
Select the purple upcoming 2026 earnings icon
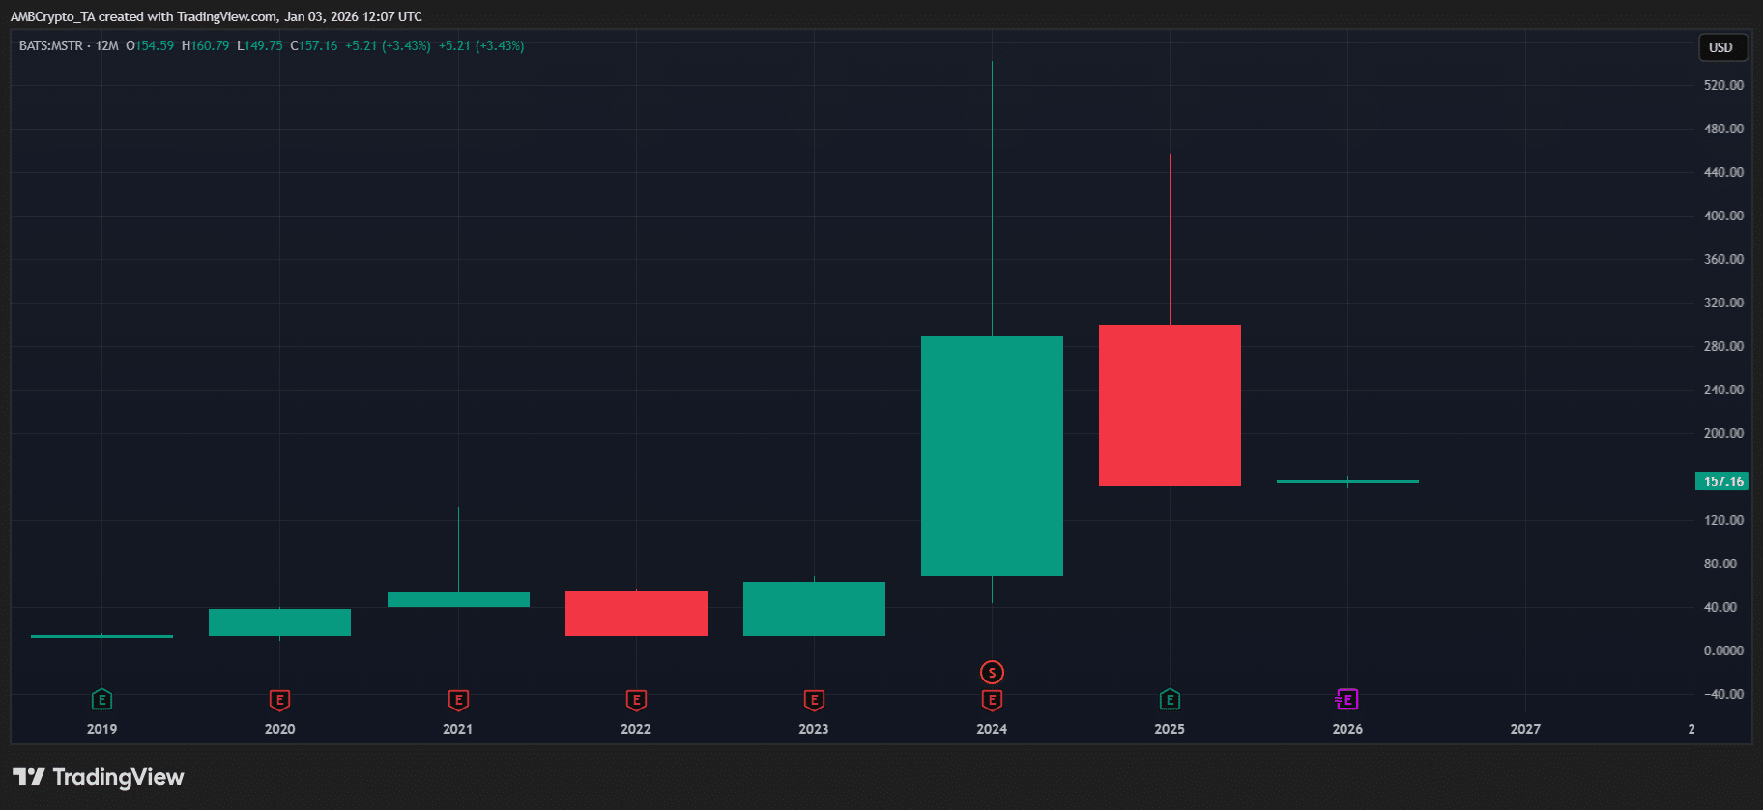[1347, 699]
